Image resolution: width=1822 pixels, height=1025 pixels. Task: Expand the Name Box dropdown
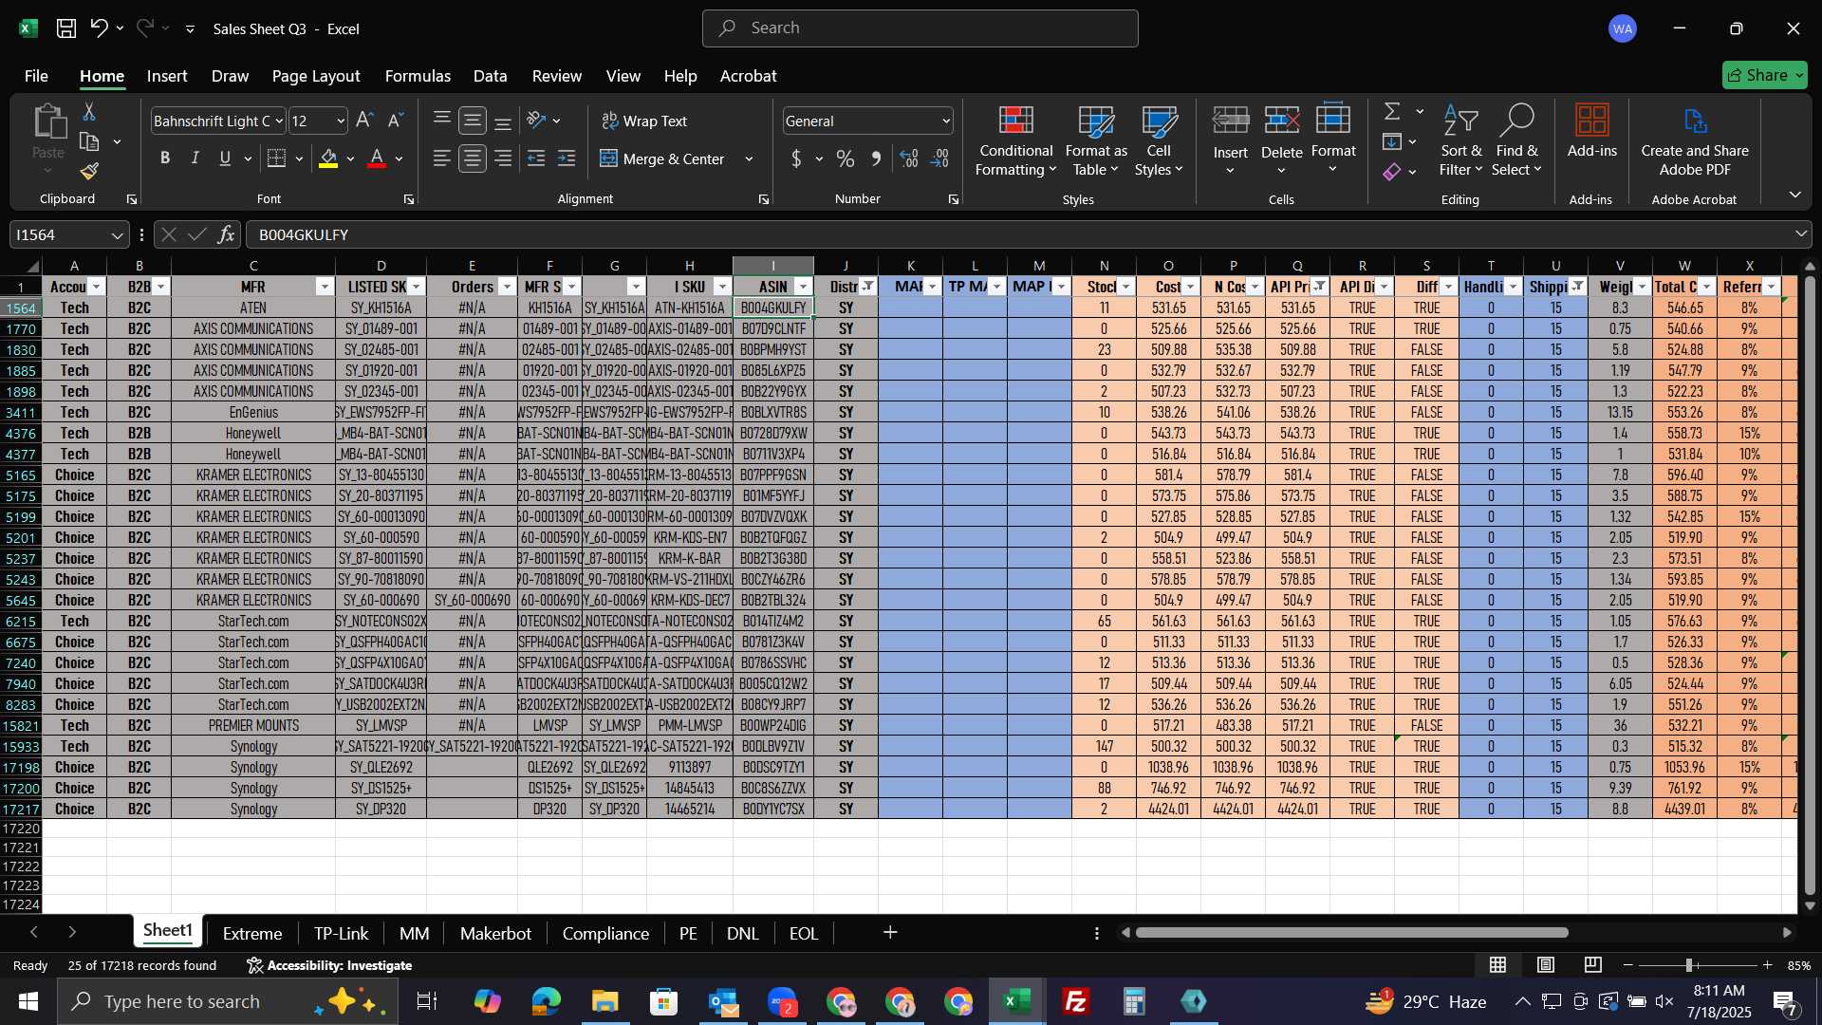[x=117, y=234]
